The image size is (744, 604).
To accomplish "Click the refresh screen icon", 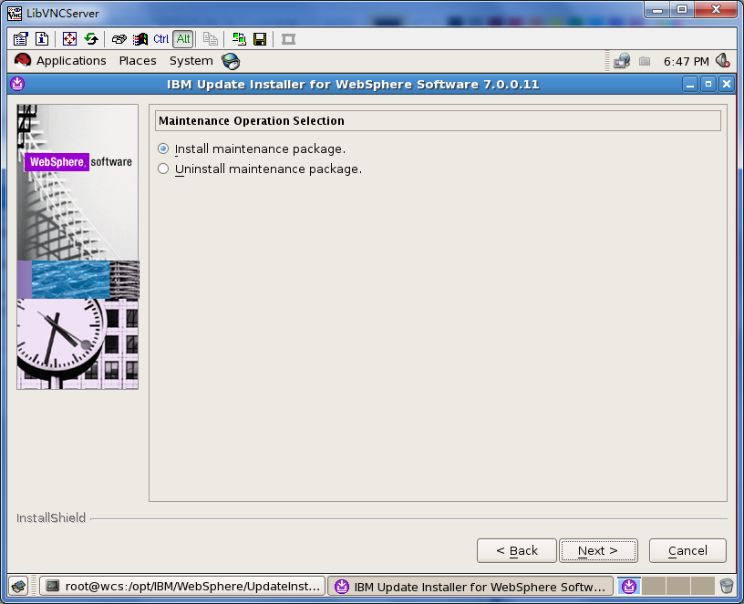I will pyautogui.click(x=90, y=39).
